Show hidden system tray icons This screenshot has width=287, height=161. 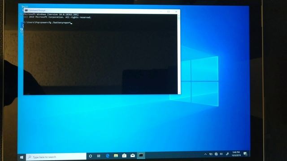pos(205,154)
